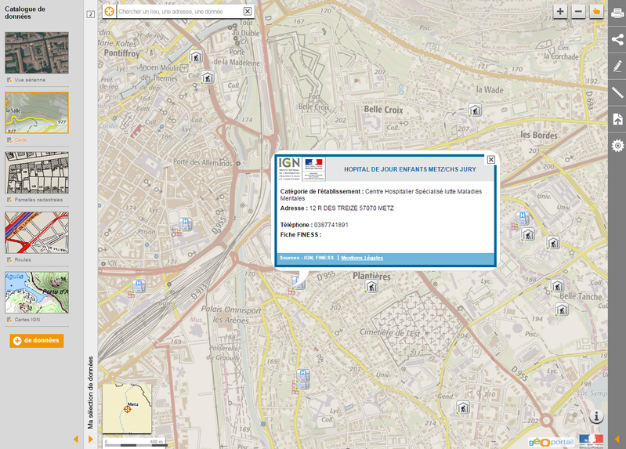Image resolution: width=626 pixels, height=449 pixels.
Task: Click the orange locate target icon
Action: coord(109,12)
